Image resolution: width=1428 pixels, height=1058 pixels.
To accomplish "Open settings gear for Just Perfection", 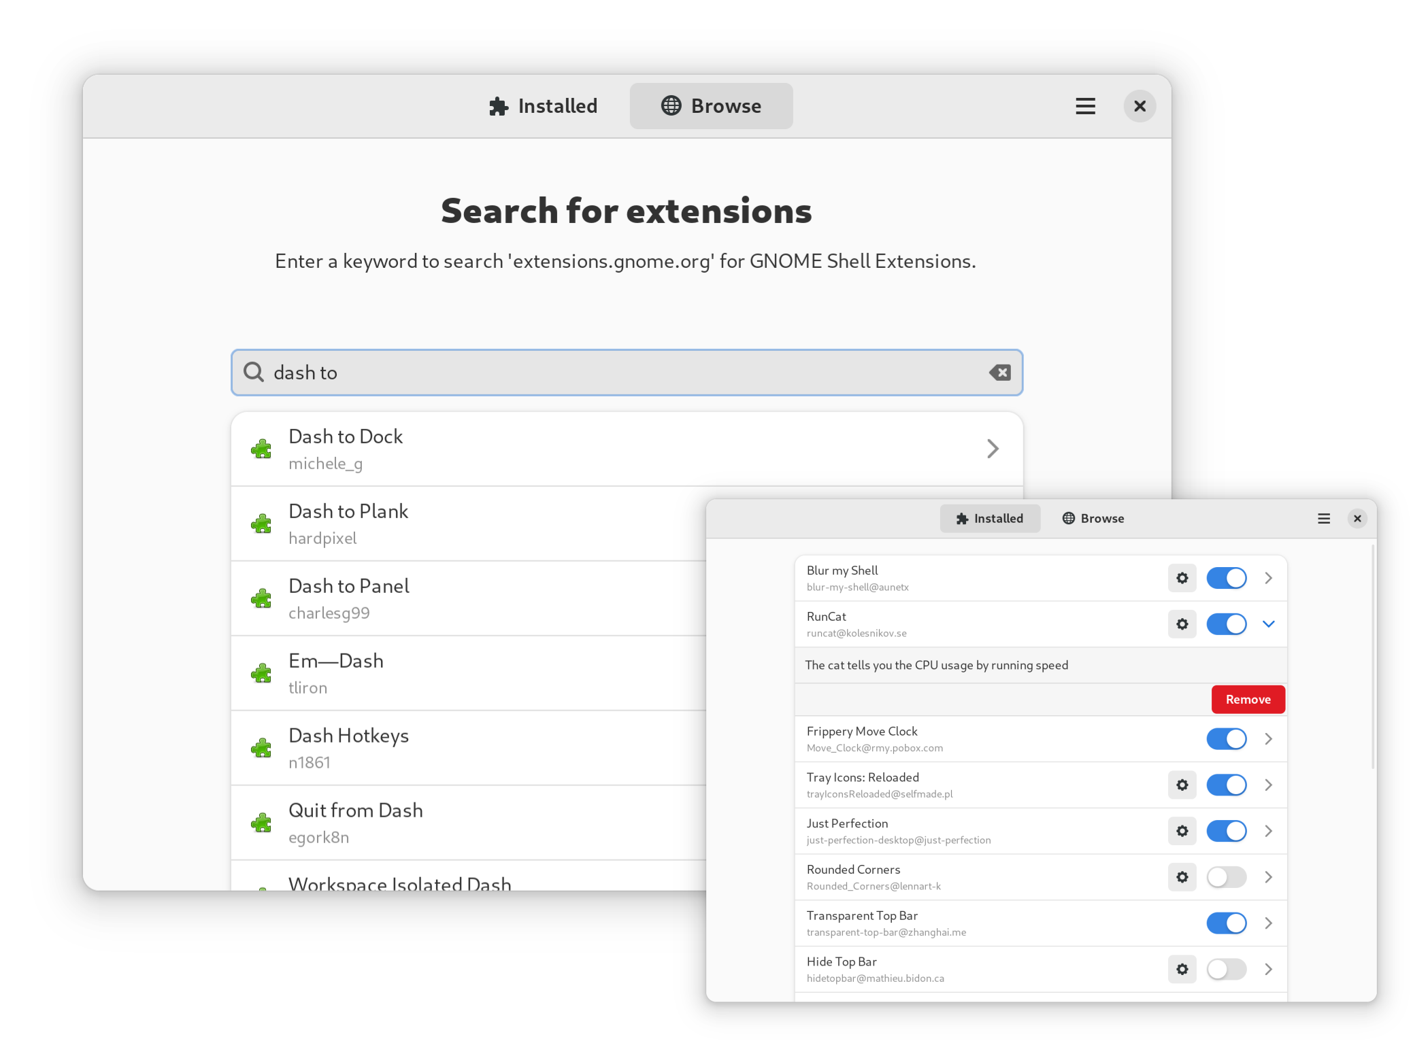I will (x=1182, y=831).
